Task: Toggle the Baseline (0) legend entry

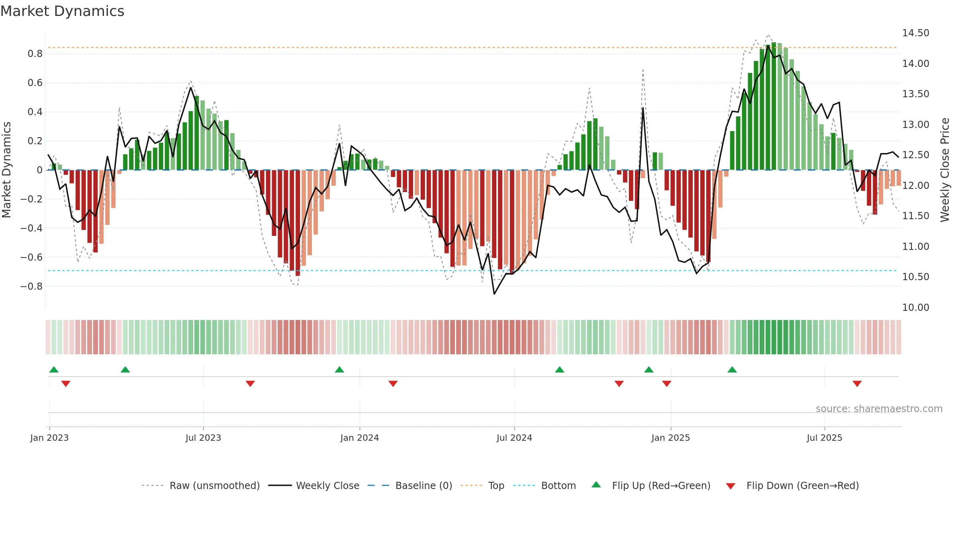Action: (409, 485)
